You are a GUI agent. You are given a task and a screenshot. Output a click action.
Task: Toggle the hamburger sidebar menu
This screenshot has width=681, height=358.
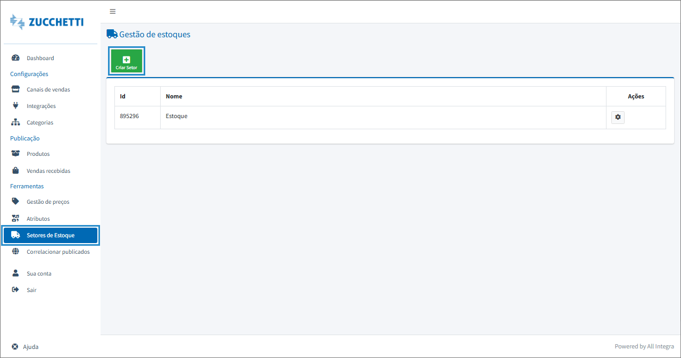(x=112, y=12)
